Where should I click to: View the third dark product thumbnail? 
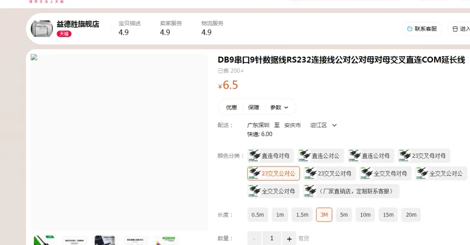pos(105,240)
